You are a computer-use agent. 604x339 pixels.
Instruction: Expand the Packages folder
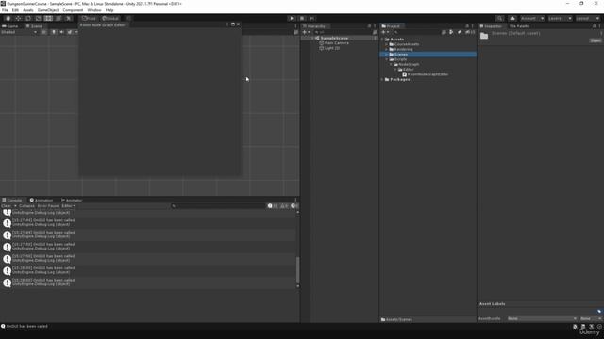pyautogui.click(x=382, y=79)
